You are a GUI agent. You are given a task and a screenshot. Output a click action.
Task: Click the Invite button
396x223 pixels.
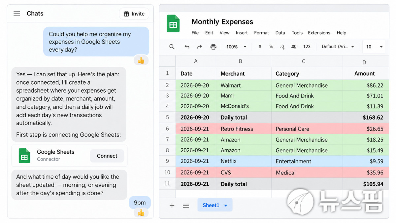pos(134,14)
